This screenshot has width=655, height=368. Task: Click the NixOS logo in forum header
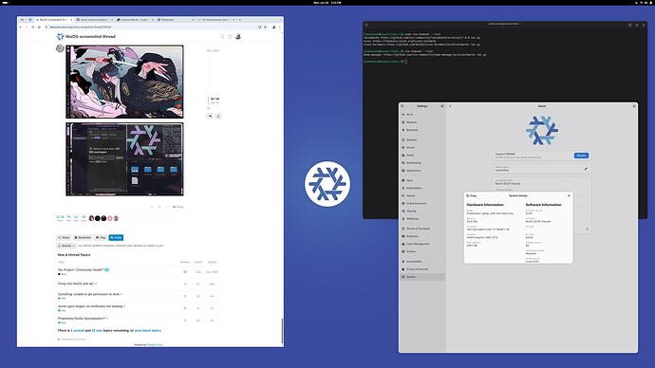click(x=60, y=37)
